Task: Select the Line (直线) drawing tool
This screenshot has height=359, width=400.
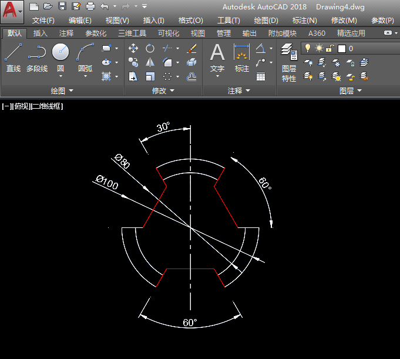Action: click(x=13, y=58)
